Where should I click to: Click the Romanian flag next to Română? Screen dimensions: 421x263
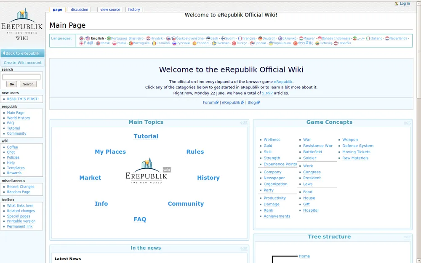tap(154, 43)
